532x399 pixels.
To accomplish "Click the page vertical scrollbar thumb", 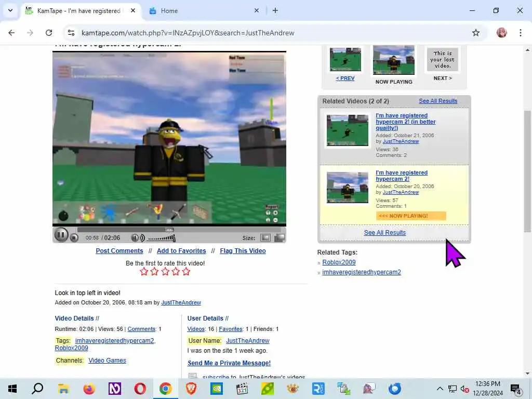I will (x=528, y=171).
